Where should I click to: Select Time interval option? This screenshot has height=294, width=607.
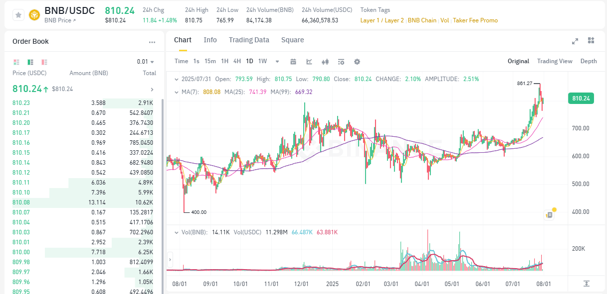click(x=182, y=61)
